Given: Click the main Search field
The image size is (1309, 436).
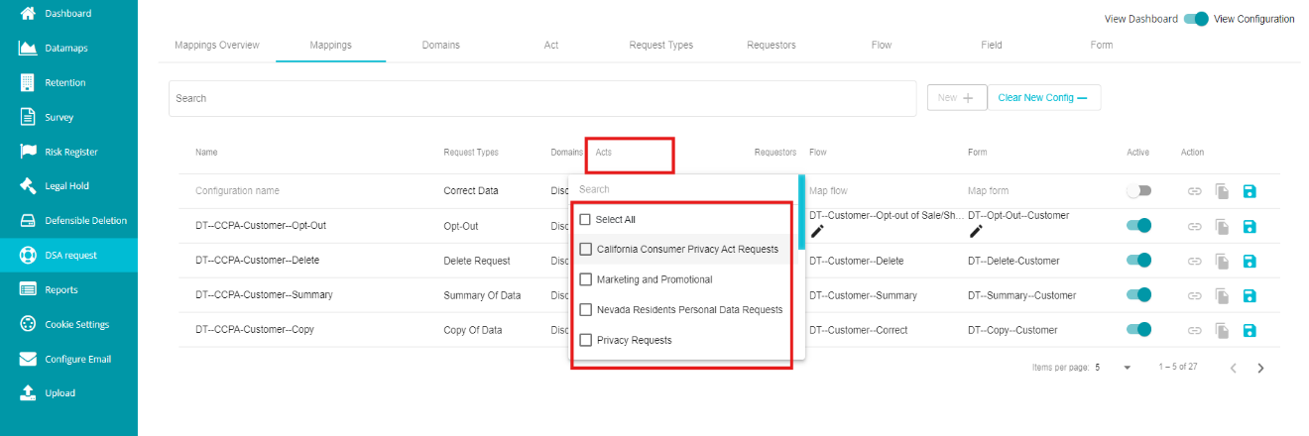Looking at the screenshot, I should click(x=542, y=99).
